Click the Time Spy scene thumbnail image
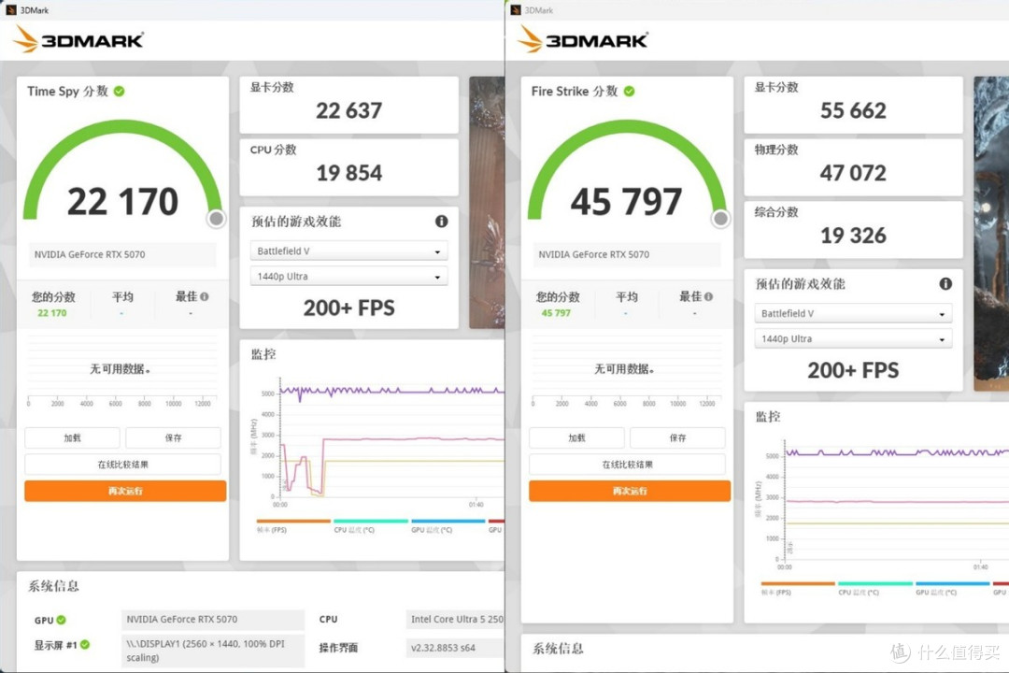This screenshot has height=673, width=1009. (x=487, y=203)
